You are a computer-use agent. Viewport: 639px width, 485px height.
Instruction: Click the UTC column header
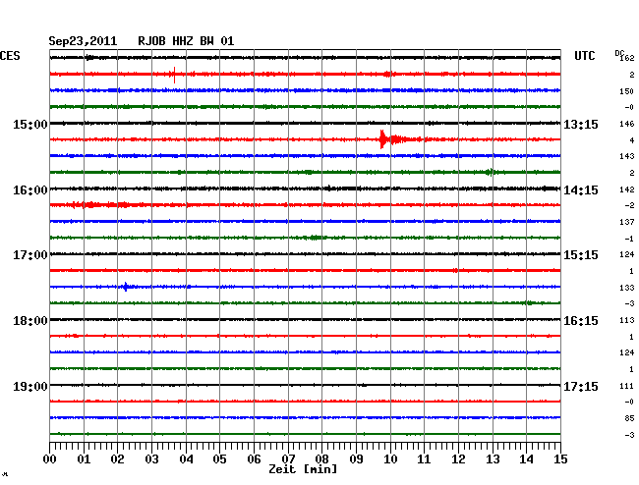click(584, 56)
